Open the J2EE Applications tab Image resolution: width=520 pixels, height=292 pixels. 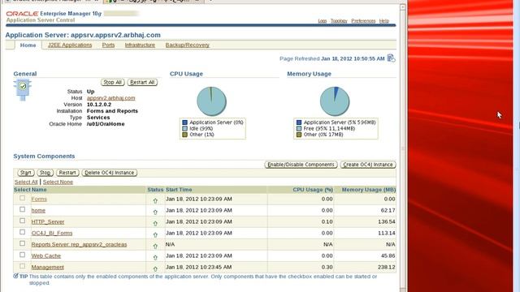pyautogui.click(x=70, y=45)
